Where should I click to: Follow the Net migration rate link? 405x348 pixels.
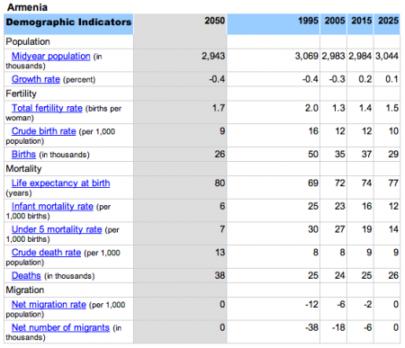(x=49, y=304)
